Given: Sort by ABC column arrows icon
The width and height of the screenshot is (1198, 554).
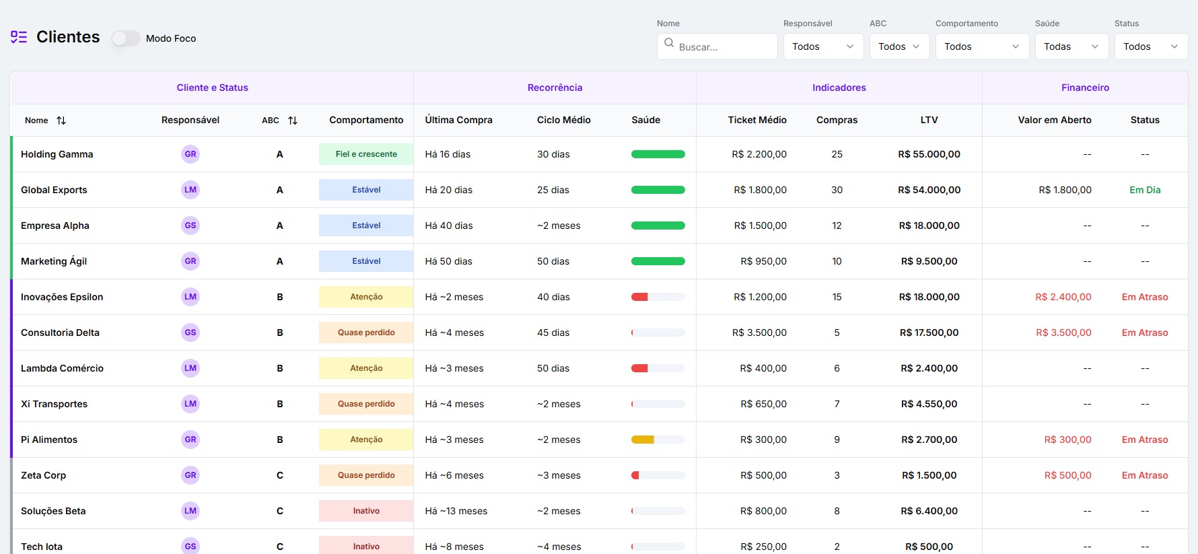Looking at the screenshot, I should 293,120.
